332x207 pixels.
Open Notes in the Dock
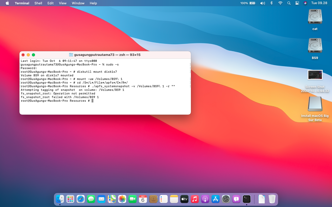[174, 199]
